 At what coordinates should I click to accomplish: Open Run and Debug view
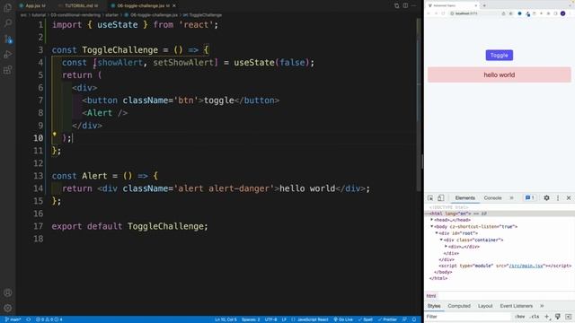click(x=8, y=54)
